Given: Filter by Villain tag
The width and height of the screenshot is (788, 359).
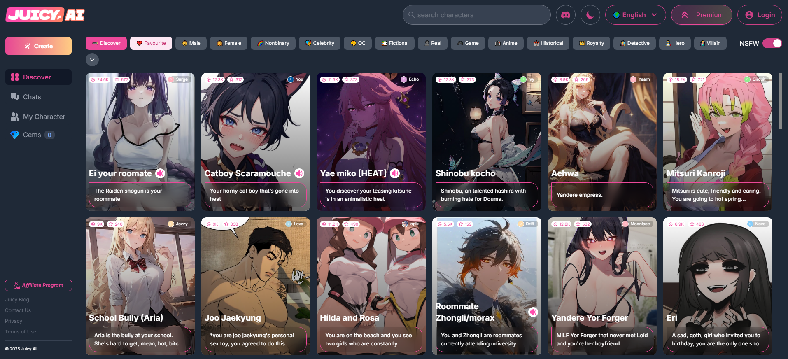Looking at the screenshot, I should tap(710, 43).
